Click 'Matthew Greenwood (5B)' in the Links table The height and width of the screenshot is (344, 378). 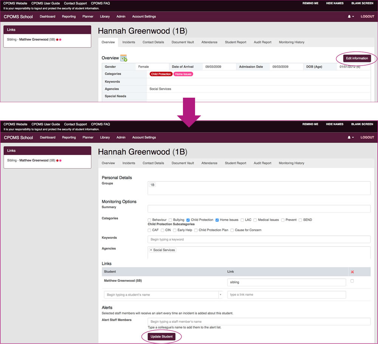coord(123,281)
